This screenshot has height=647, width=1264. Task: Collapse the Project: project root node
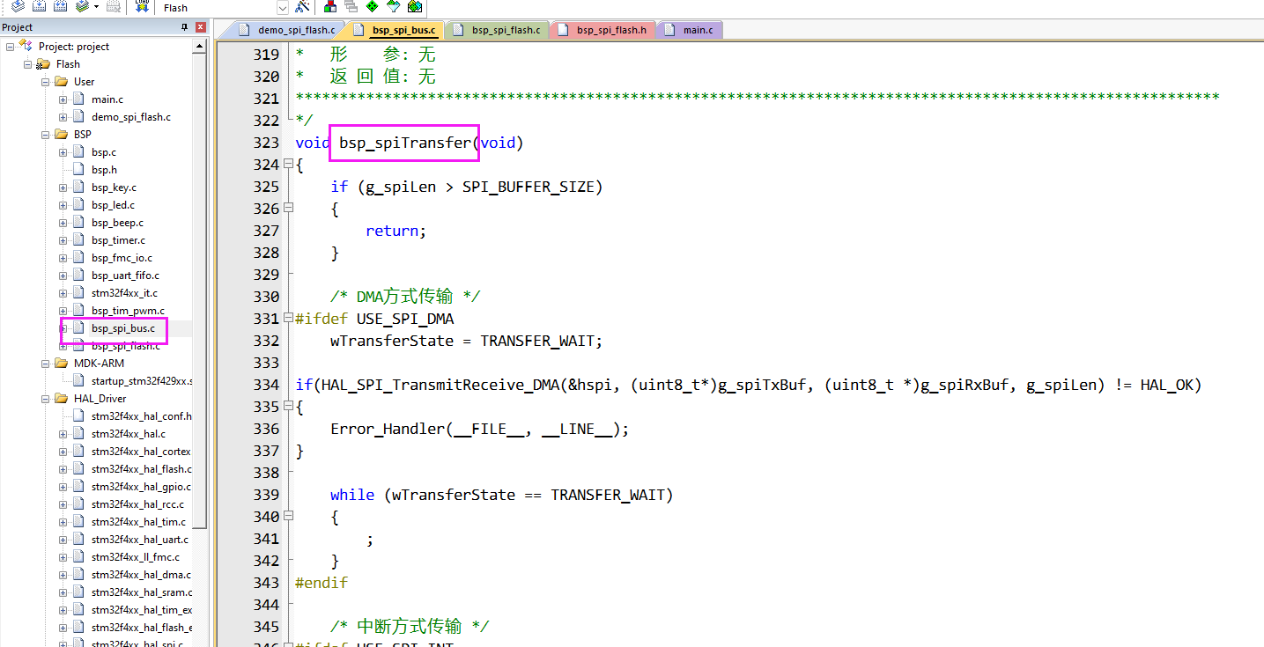(x=11, y=46)
